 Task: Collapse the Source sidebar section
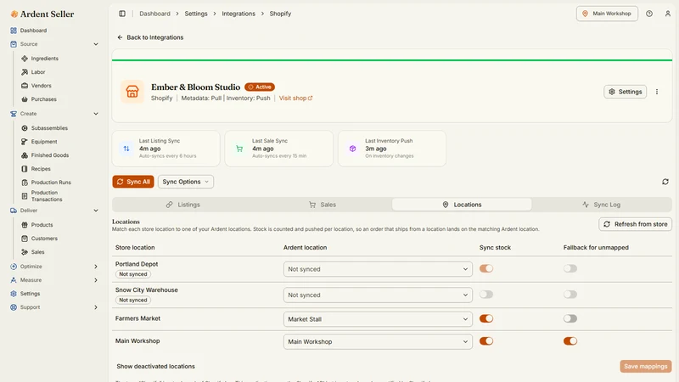[x=96, y=44]
